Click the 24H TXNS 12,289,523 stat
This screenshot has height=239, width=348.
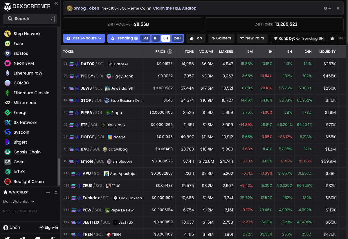(x=274, y=24)
